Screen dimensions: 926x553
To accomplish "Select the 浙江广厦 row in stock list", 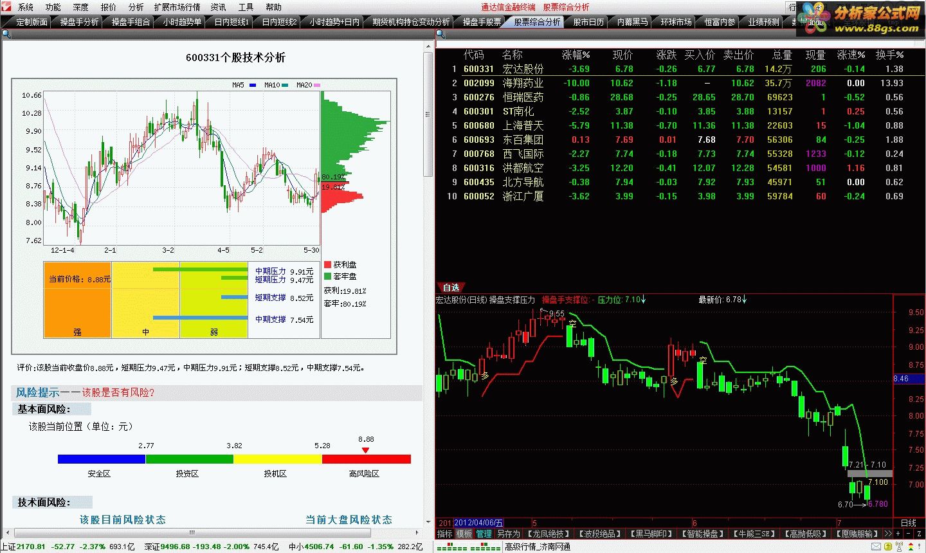I will pos(680,196).
